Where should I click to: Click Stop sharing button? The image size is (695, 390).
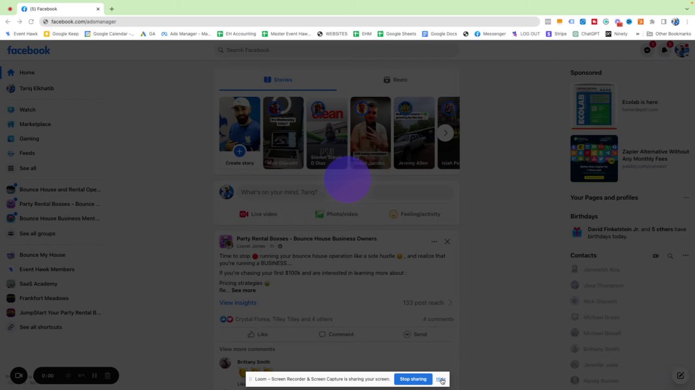click(x=413, y=379)
